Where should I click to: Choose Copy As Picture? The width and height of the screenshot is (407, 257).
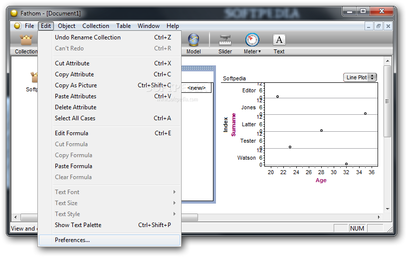109,85
